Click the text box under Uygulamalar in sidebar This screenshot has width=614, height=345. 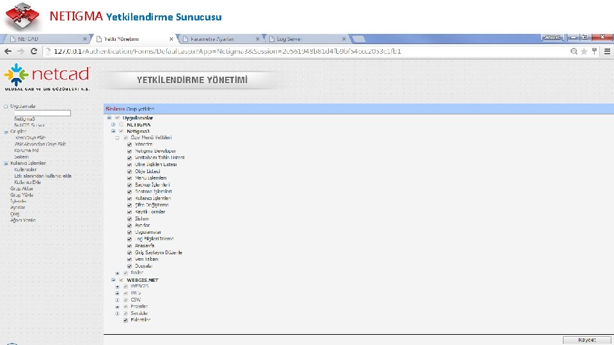pos(43,113)
